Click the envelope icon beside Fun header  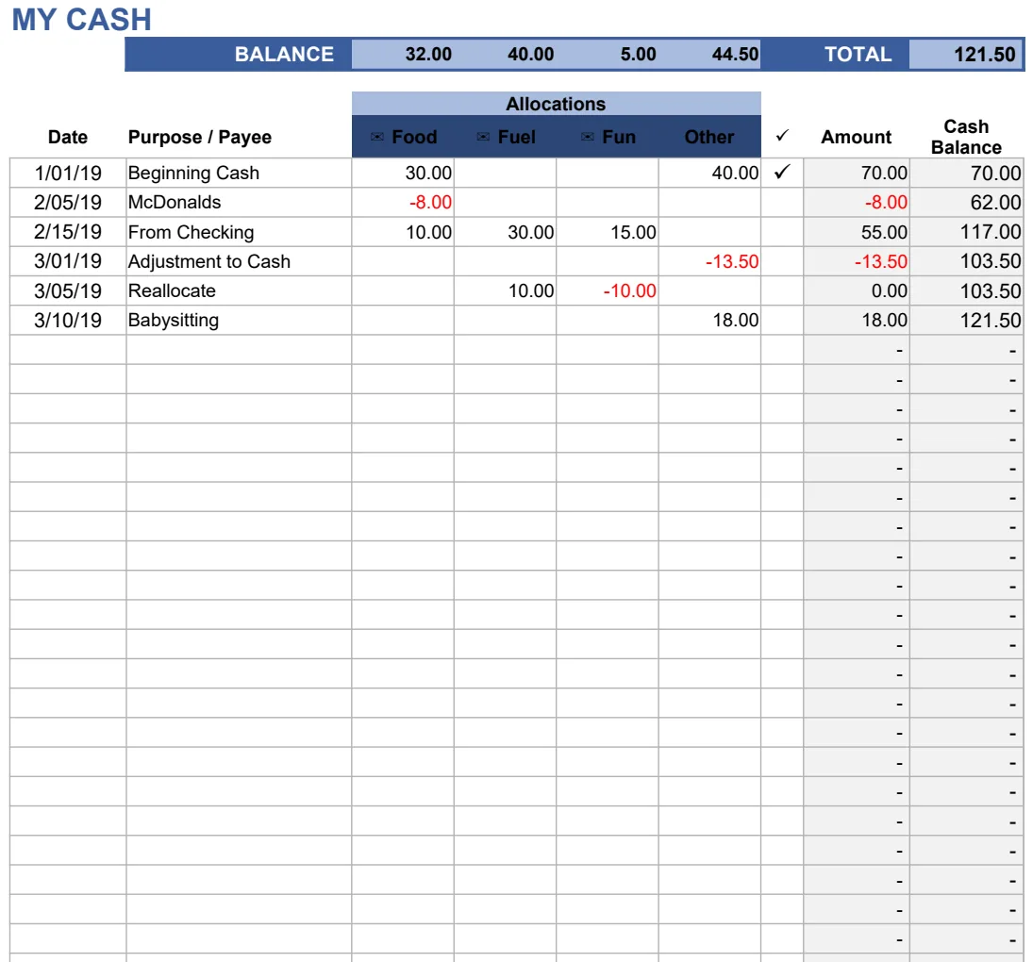[x=588, y=137]
